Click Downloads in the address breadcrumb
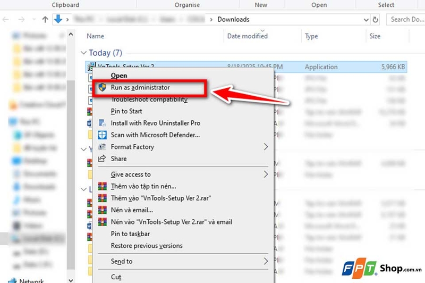The width and height of the screenshot is (425, 283). click(x=233, y=19)
